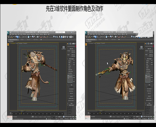
Task: Toggle Lights checkbox in left Hide by Category
Action: [x=68, y=64]
